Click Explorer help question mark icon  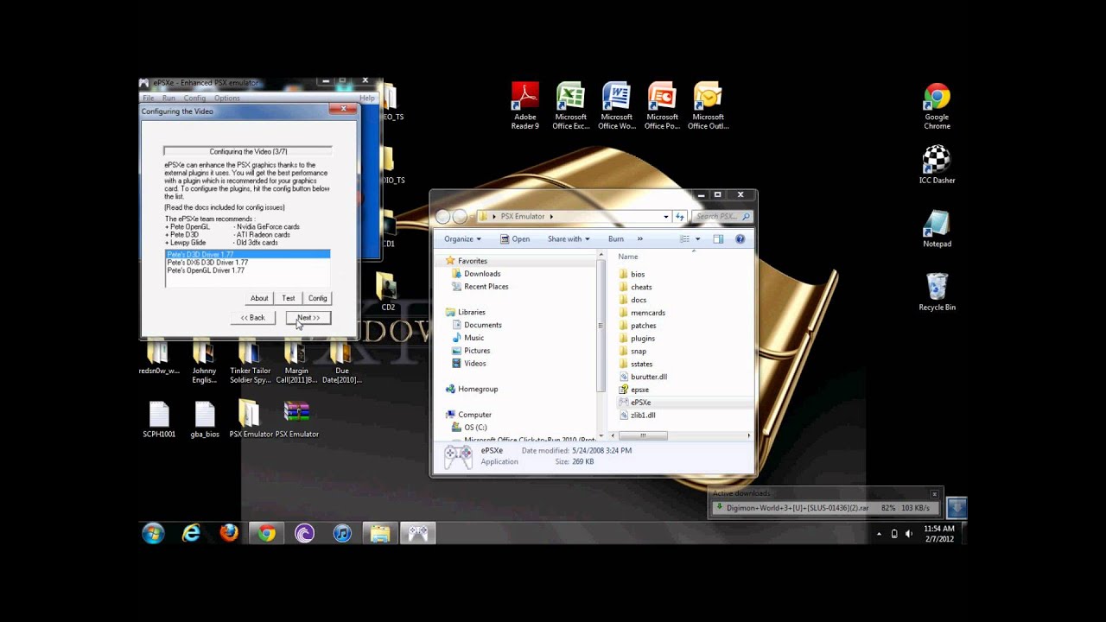tap(740, 239)
